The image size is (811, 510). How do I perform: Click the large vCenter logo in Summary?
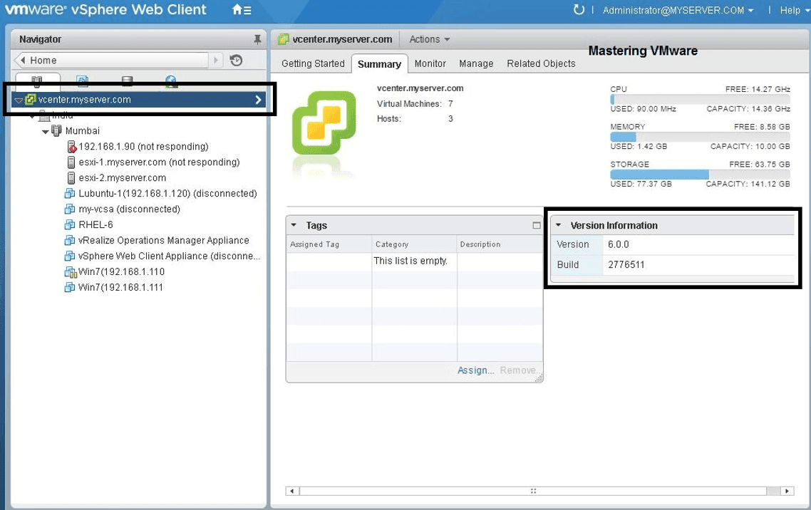[324, 123]
